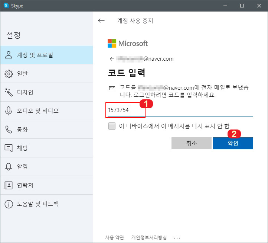268x243 pixels.
Task: Click the 코드 입력 heading
Action: [127, 73]
